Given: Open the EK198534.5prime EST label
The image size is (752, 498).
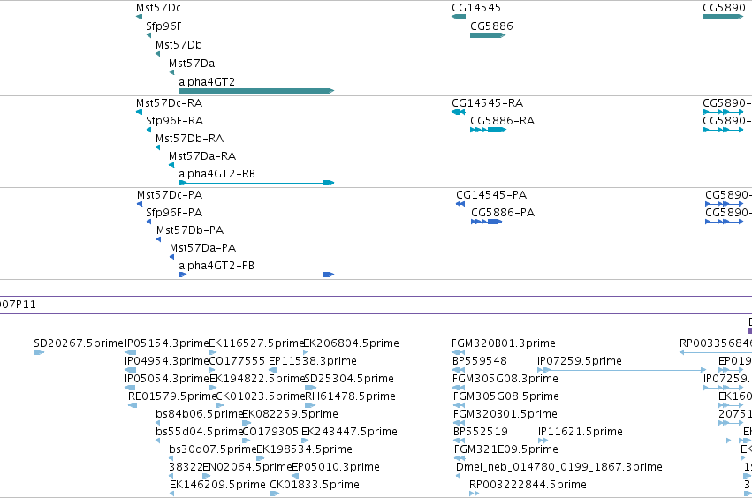Looking at the screenshot, I should [x=305, y=449].
